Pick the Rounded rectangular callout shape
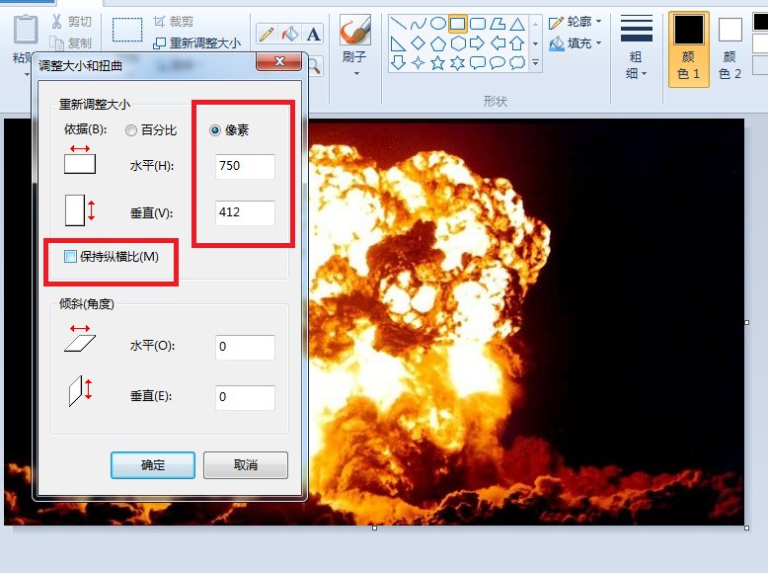 478,63
